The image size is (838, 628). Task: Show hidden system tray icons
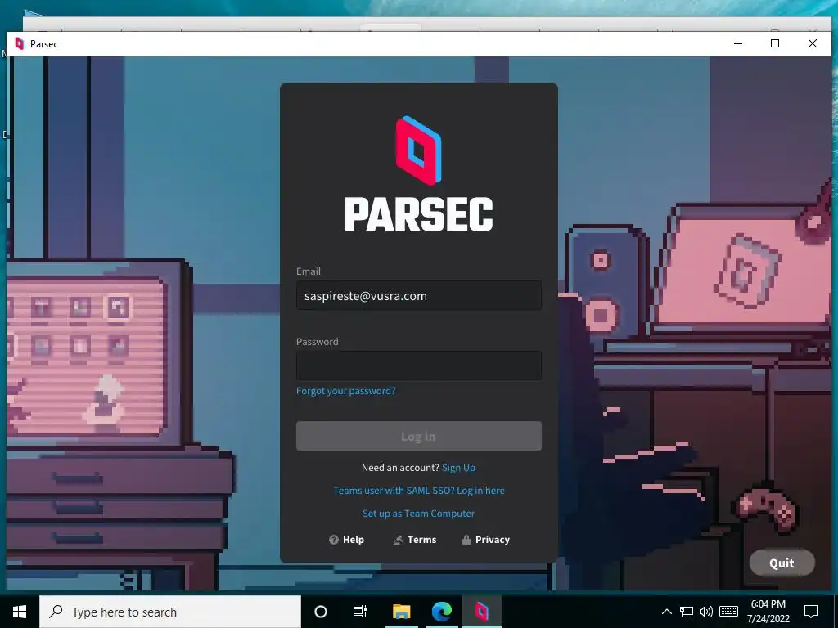(666, 612)
